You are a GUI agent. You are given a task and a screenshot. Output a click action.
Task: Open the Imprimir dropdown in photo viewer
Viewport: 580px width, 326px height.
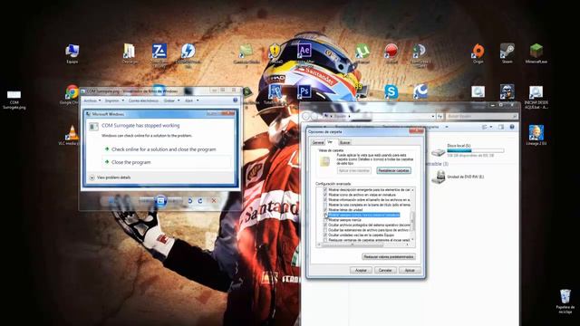click(x=114, y=101)
